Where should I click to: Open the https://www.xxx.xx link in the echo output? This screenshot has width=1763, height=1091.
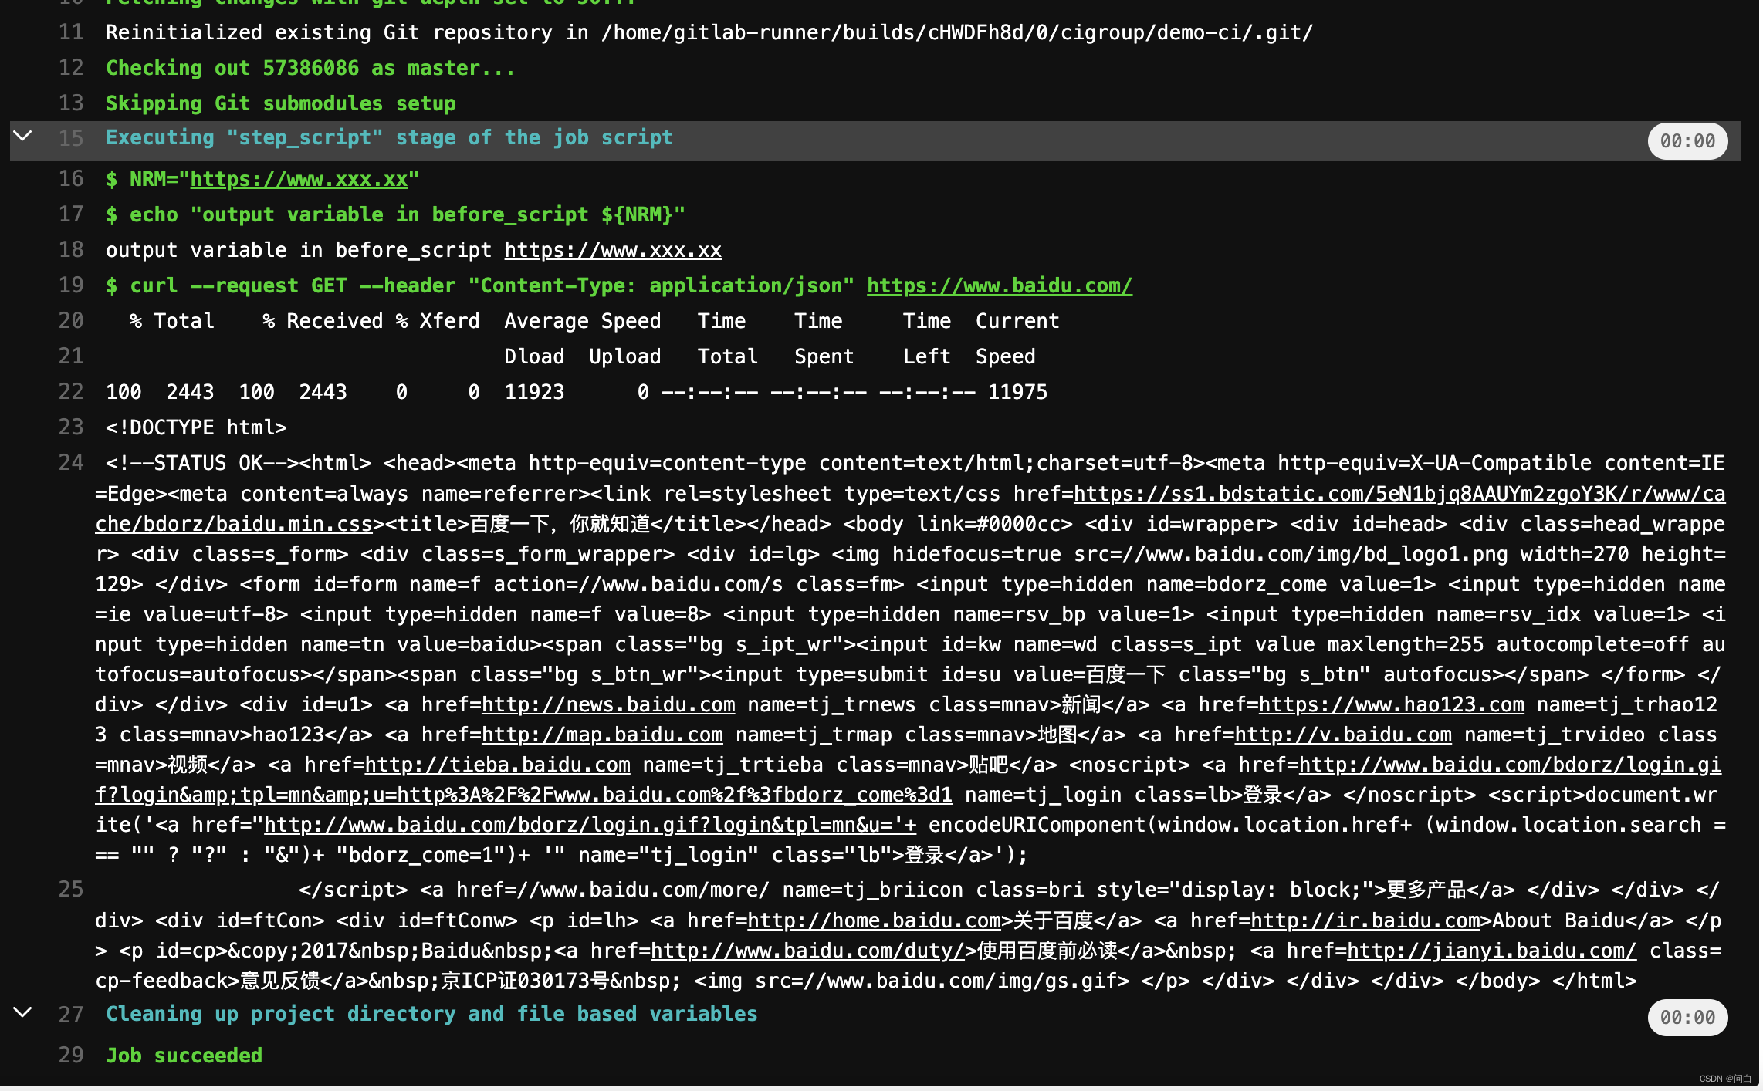click(613, 251)
